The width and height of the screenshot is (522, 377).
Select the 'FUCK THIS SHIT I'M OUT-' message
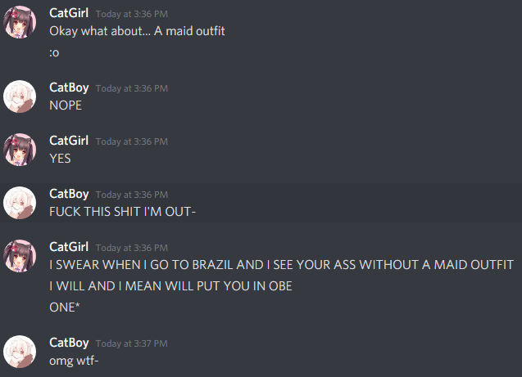[123, 212]
